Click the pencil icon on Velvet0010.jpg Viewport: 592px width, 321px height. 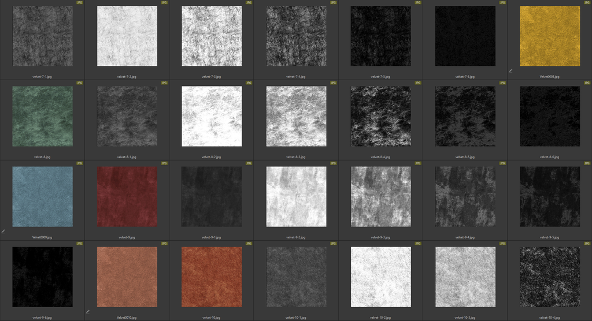coord(88,311)
